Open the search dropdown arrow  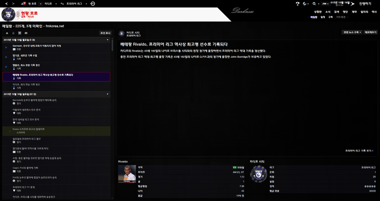(318, 4)
